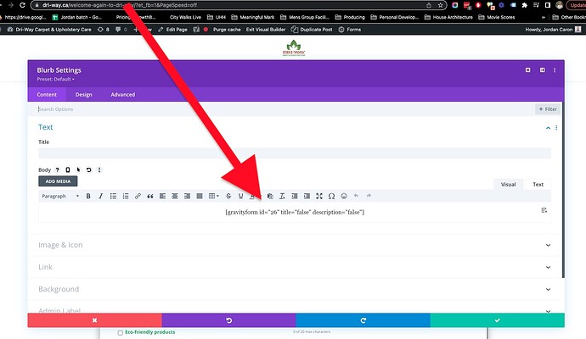Insert special character (omega icon)

[x=331, y=196]
